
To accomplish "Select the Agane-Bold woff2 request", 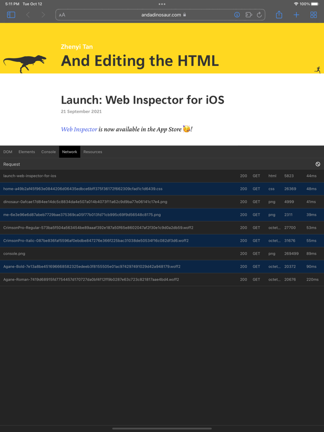I will coord(162,266).
